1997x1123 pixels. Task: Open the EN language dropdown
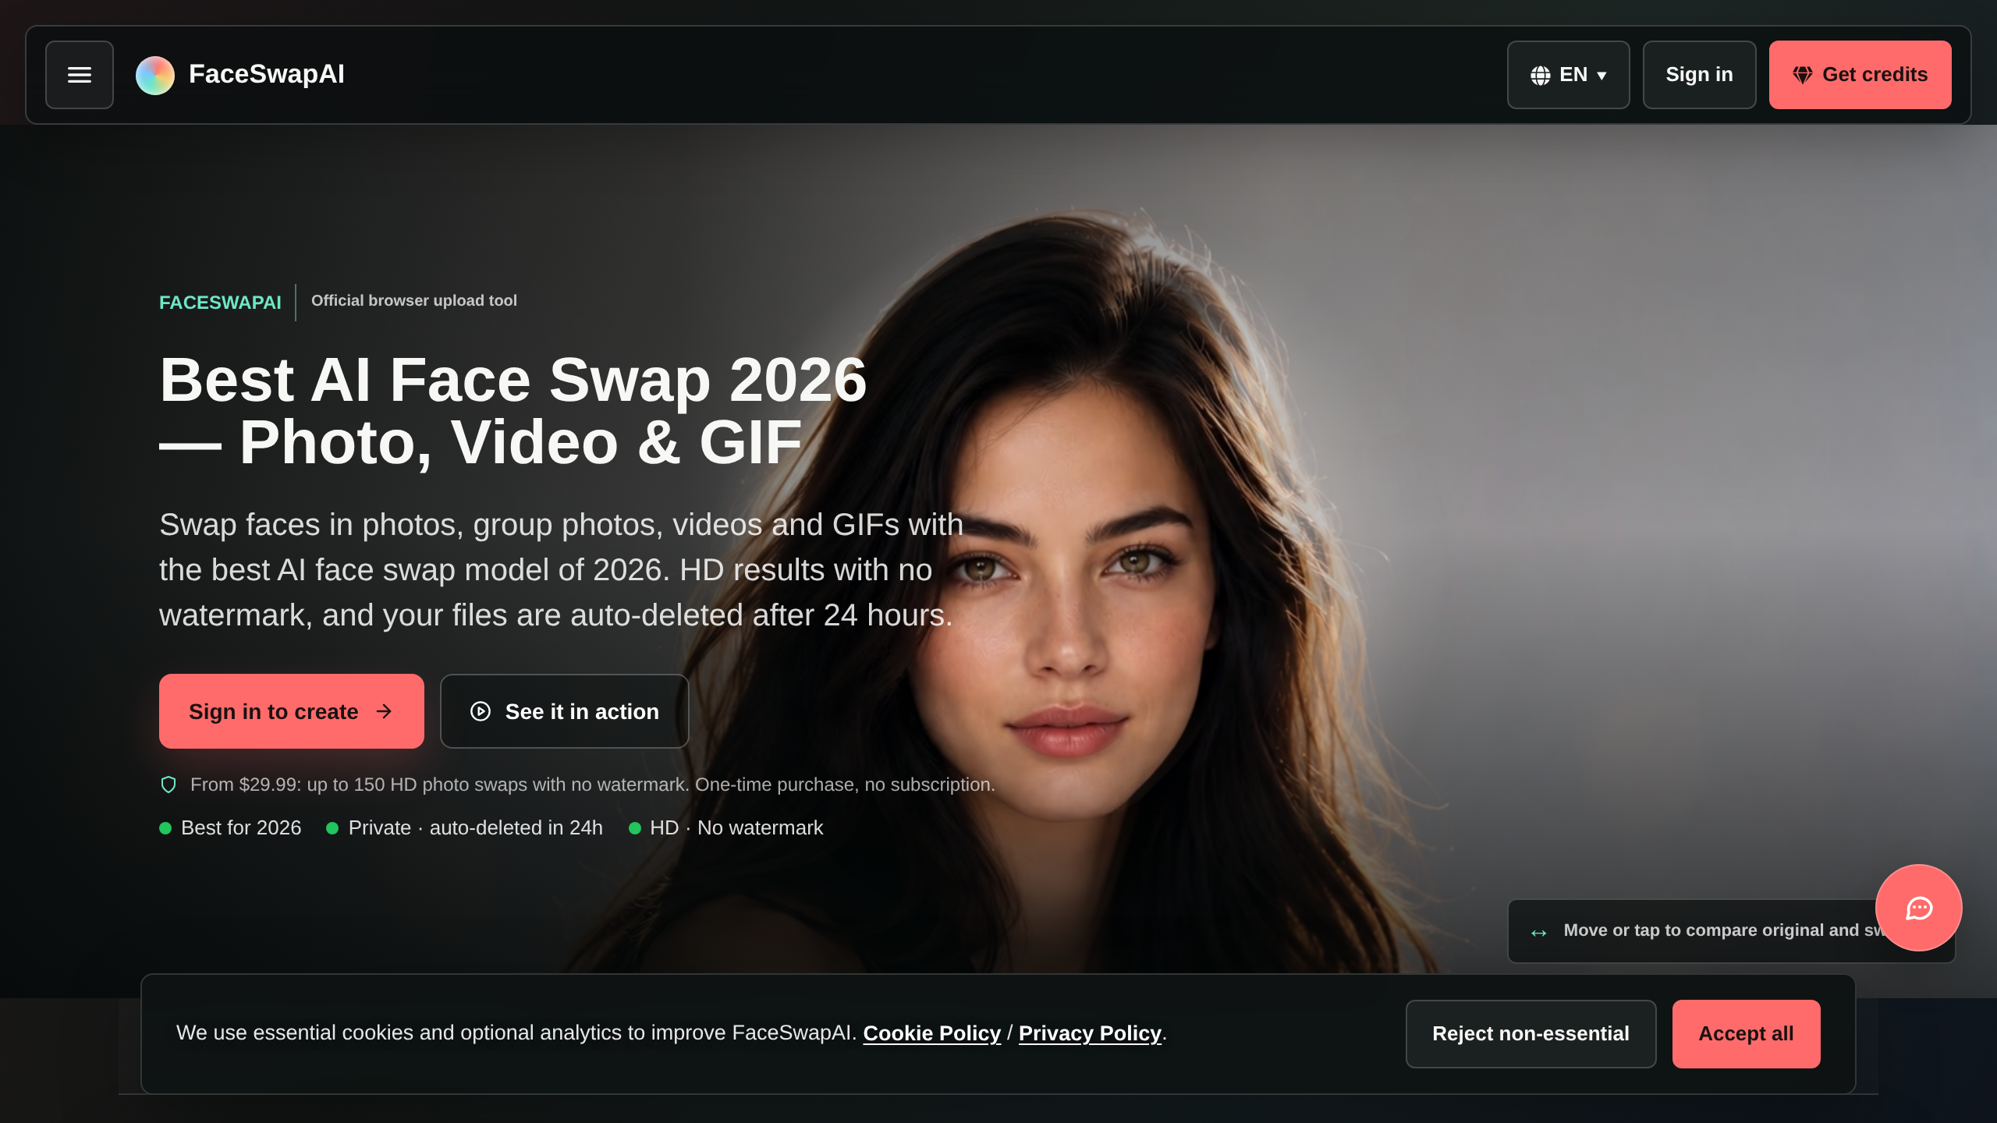pos(1568,75)
